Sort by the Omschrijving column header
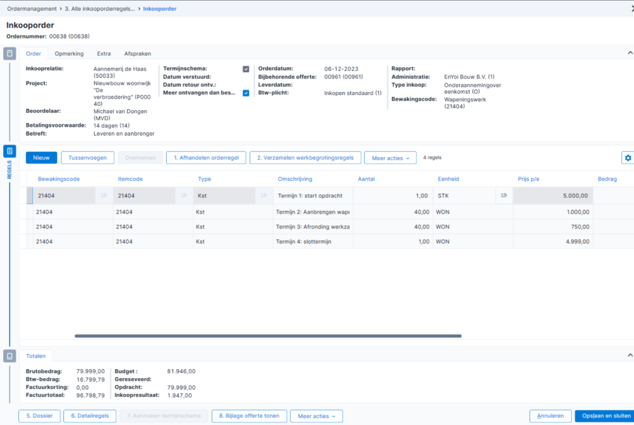The height and width of the screenshot is (425, 634). click(x=295, y=179)
